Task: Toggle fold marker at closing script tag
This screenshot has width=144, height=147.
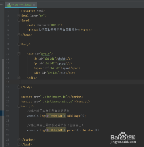Action: [19, 139]
